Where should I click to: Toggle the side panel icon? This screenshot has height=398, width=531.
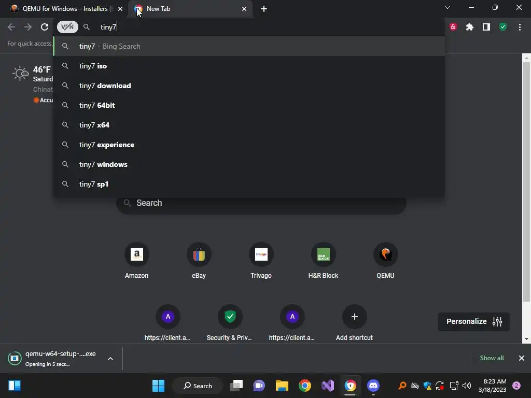(x=486, y=27)
